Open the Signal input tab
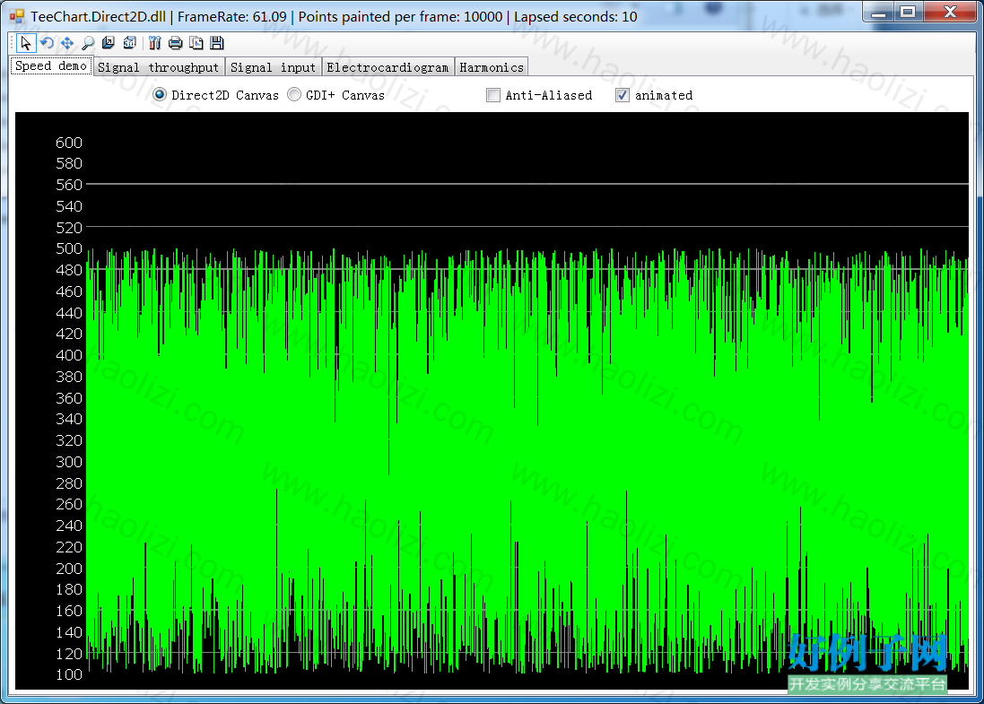 click(273, 67)
